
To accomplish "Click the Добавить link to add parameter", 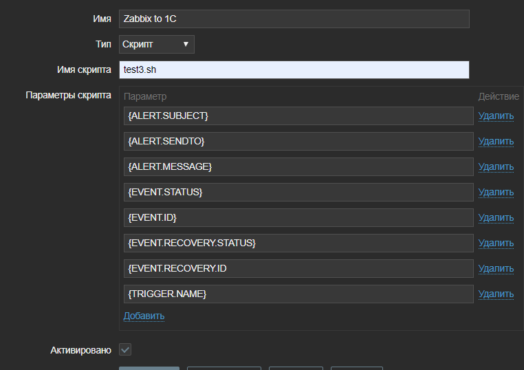I will coord(144,316).
